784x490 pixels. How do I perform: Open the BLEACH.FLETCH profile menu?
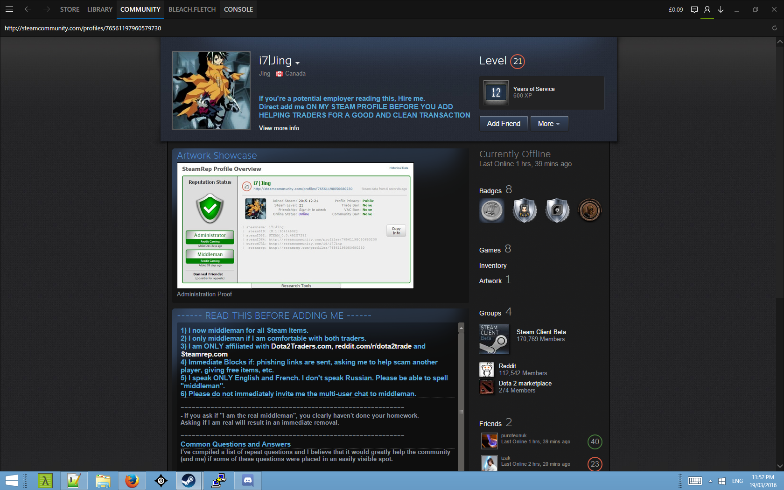tap(192, 9)
